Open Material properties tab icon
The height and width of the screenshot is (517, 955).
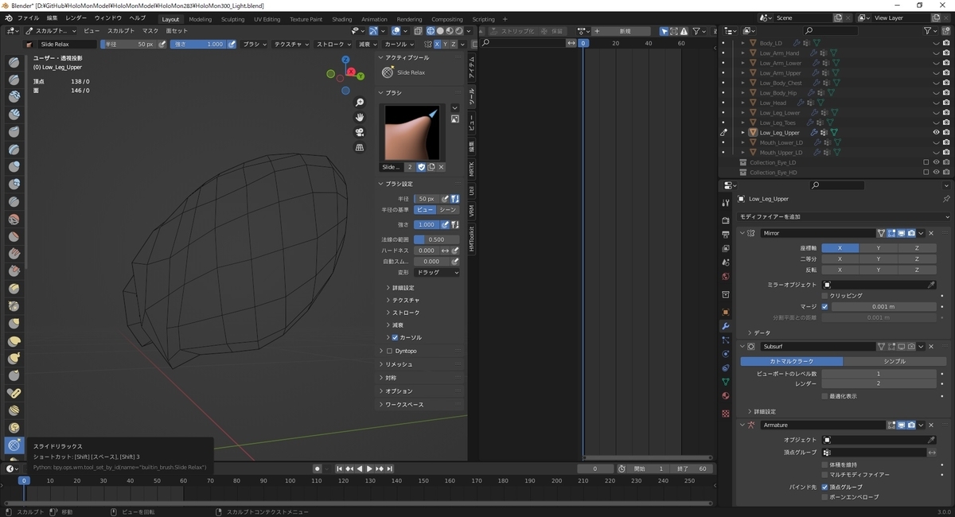[x=725, y=396]
